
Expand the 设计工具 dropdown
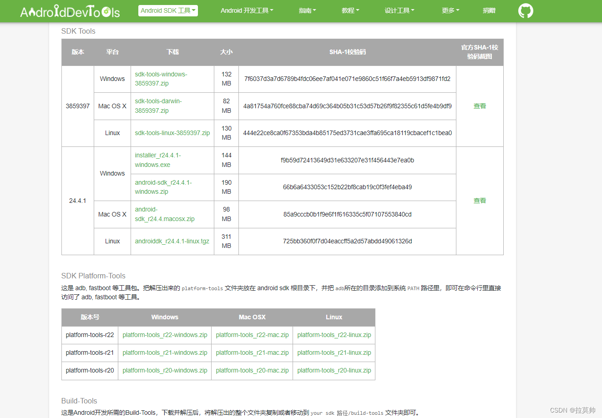(x=400, y=10)
